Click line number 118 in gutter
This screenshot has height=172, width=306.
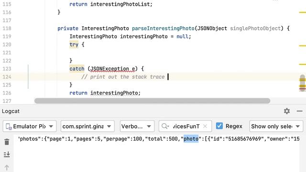point(7,29)
